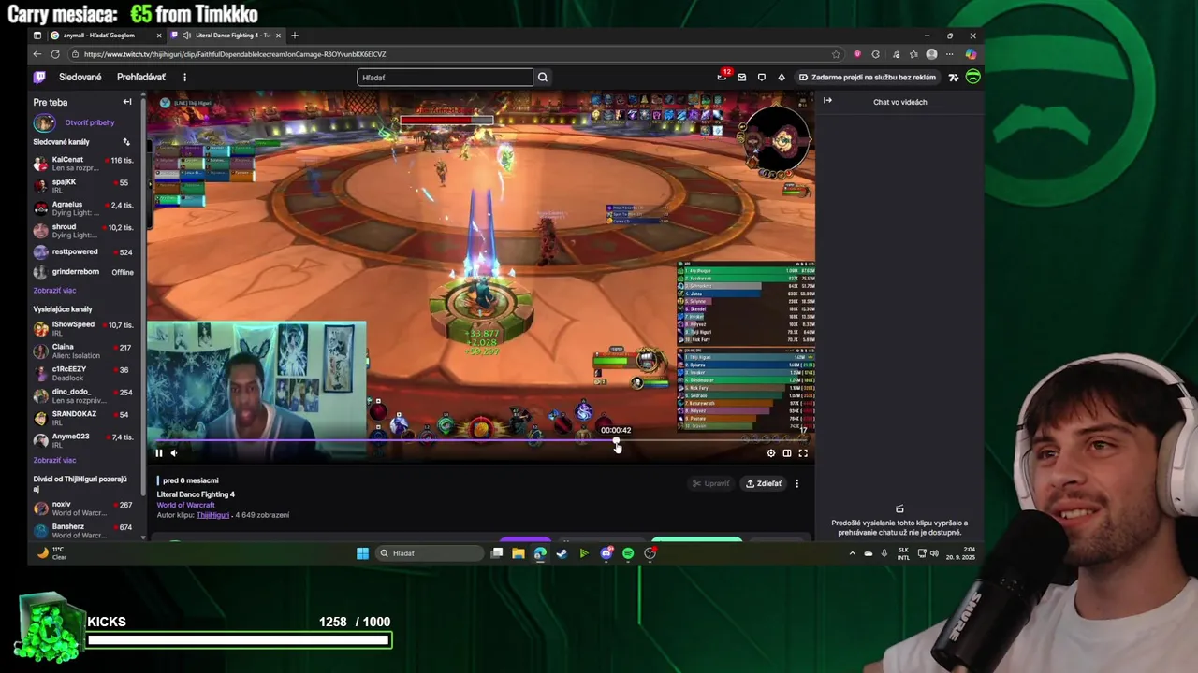Viewport: 1198px width, 673px height.
Task: Collapse the Pre teba sidebar
Action: (127, 102)
